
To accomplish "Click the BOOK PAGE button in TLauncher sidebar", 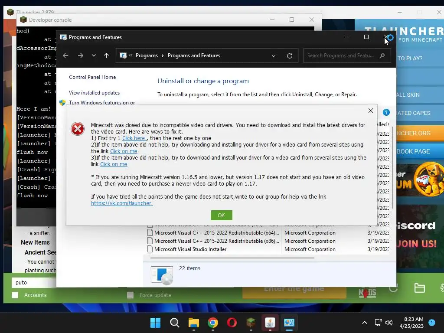I will coord(420,151).
